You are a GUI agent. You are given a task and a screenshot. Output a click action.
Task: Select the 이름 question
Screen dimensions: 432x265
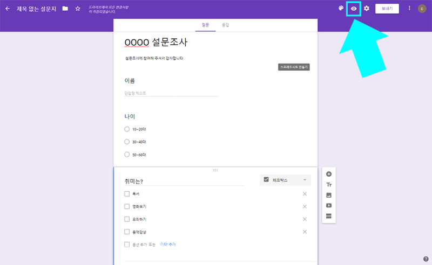[x=130, y=81]
